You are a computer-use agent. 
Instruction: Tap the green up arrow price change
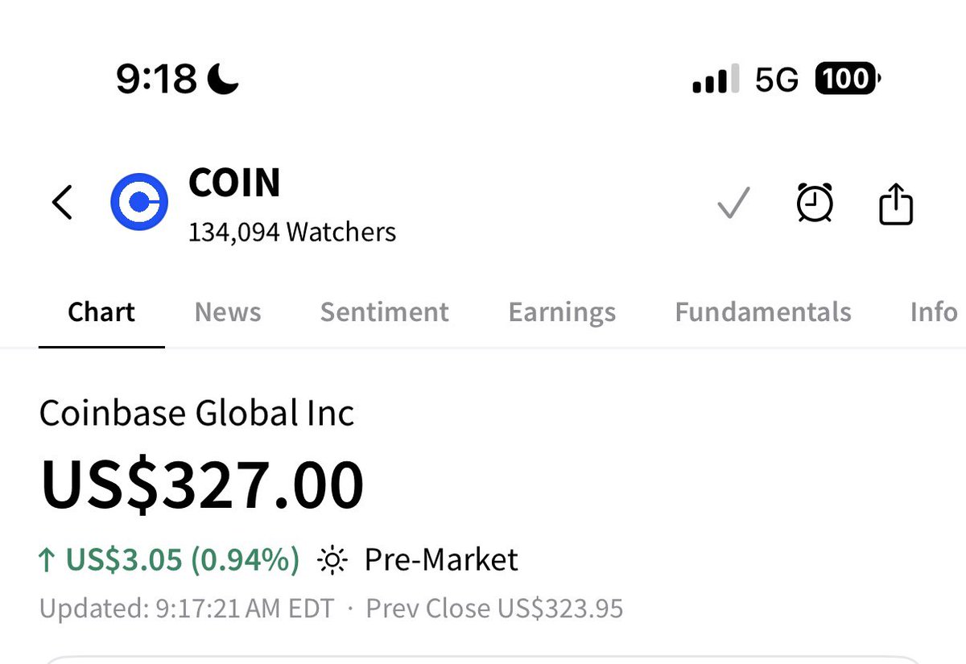[x=170, y=559]
